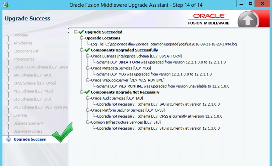272x166 pixels.
Task: Select the BIPLATFORM Schema step
Action: (x=40, y=67)
